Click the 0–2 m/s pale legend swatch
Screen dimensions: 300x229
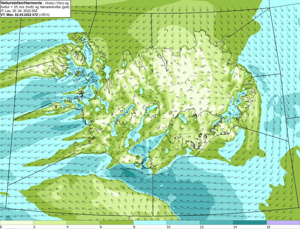click(x=16, y=222)
